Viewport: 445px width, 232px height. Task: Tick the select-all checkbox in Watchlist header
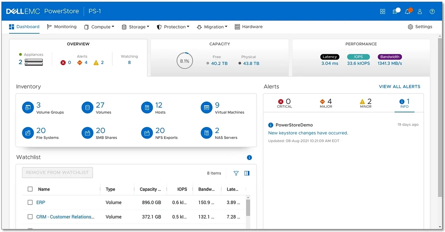30,189
